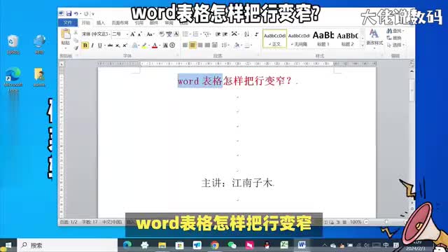Apply the Heading 2 style

coord(347,39)
